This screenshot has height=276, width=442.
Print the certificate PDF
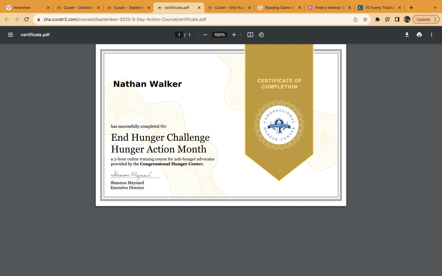(419, 34)
